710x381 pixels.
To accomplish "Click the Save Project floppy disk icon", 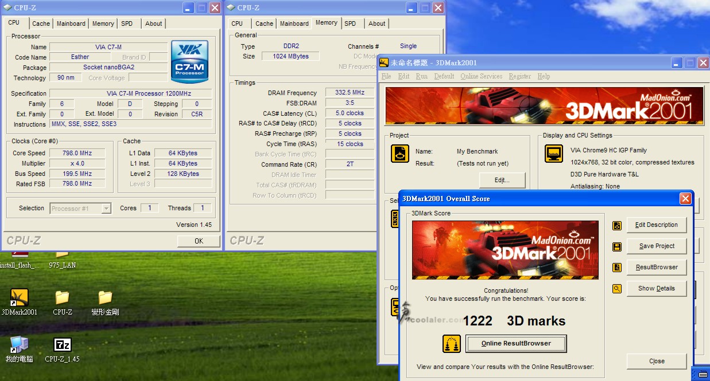I will coord(617,246).
